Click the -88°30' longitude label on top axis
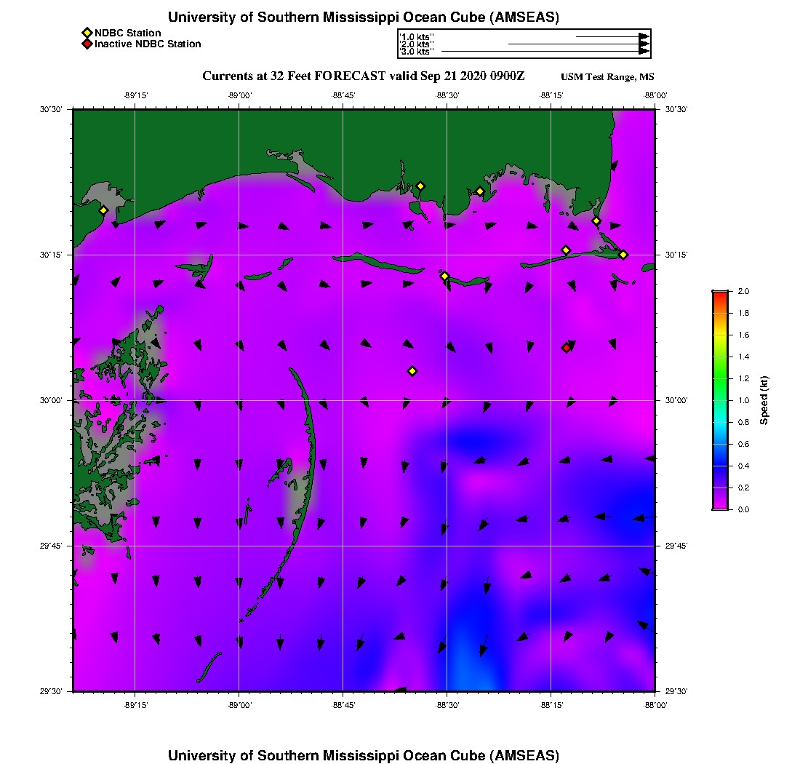 click(x=447, y=95)
